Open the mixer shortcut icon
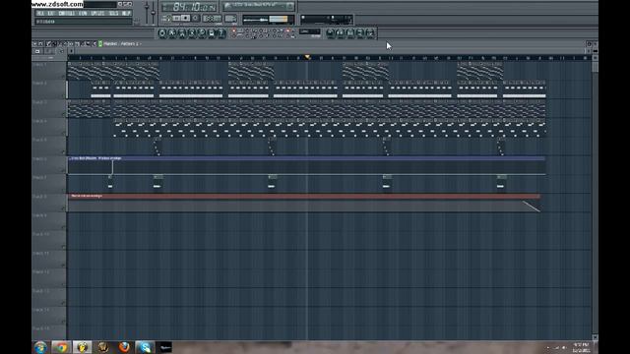Screen dimensions: 630x354 [x=202, y=32]
